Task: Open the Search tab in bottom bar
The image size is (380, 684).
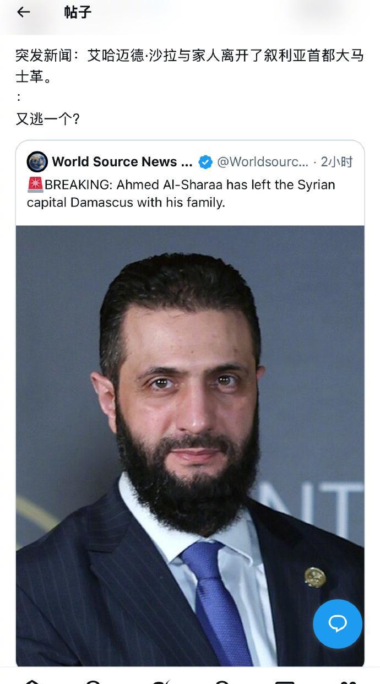Action: pyautogui.click(x=95, y=682)
